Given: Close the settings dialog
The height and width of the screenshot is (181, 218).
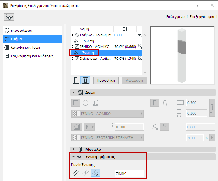Looking at the screenshot, I should pos(212,6).
